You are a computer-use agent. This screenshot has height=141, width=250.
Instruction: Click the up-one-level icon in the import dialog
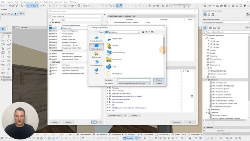pos(146,32)
